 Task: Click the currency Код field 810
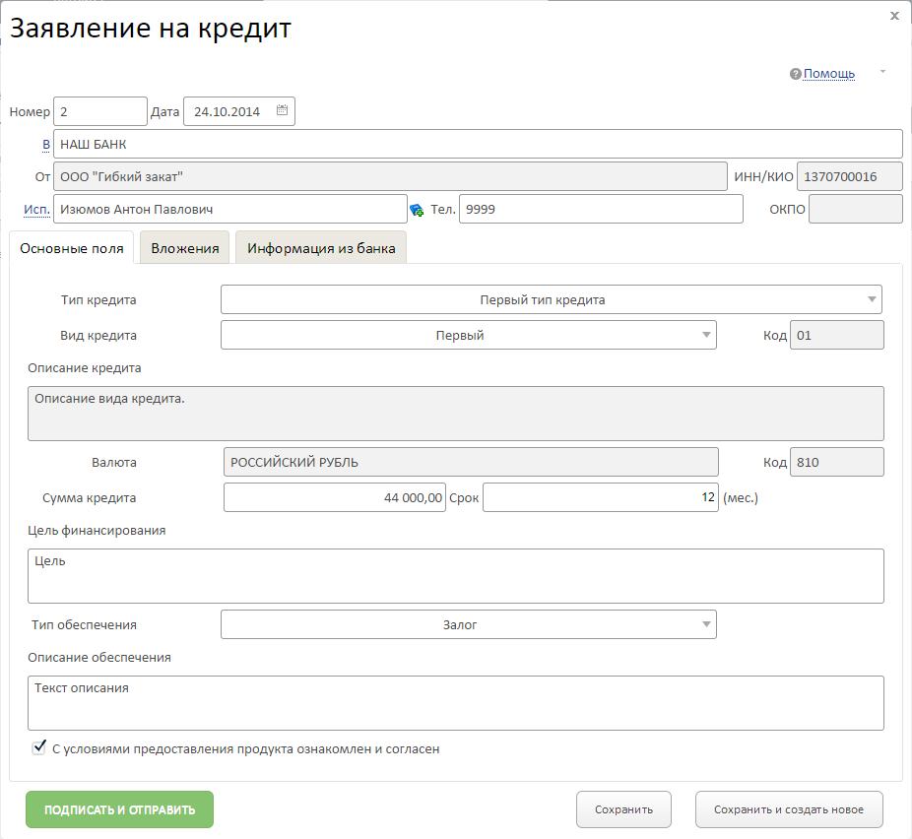pyautogui.click(x=836, y=462)
